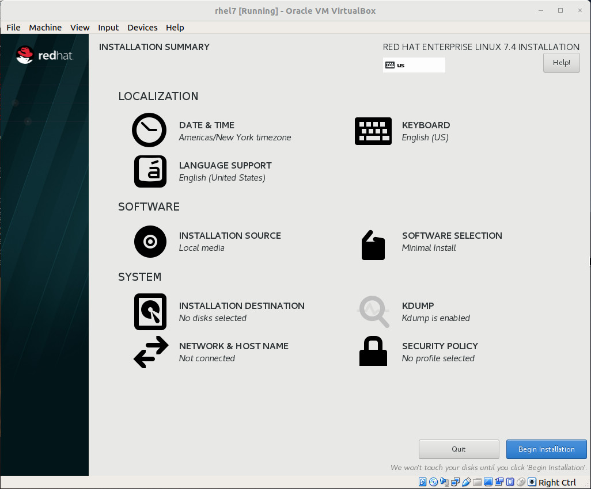591x489 pixels.
Task: Open the Devices menu
Action: (142, 28)
